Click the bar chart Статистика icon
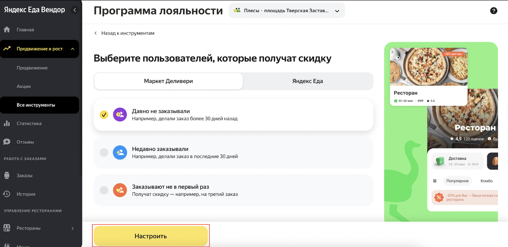Image resolution: width=508 pixels, height=247 pixels. click(x=7, y=123)
